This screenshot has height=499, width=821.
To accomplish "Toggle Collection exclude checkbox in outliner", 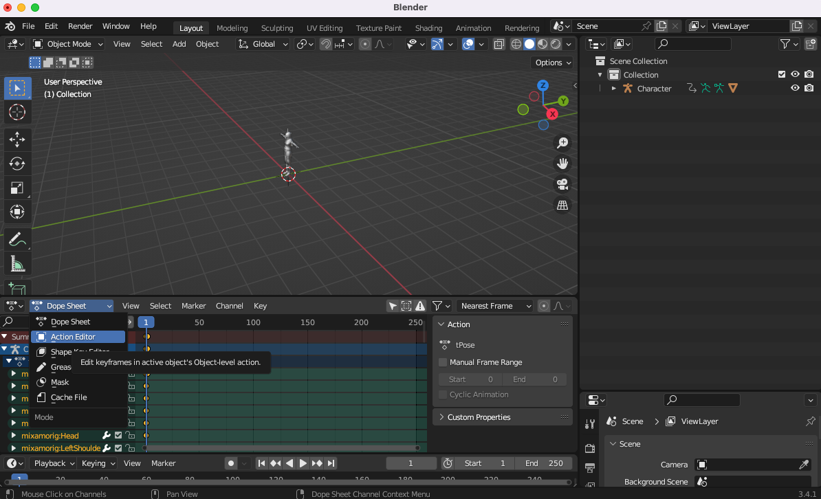I will click(x=782, y=74).
